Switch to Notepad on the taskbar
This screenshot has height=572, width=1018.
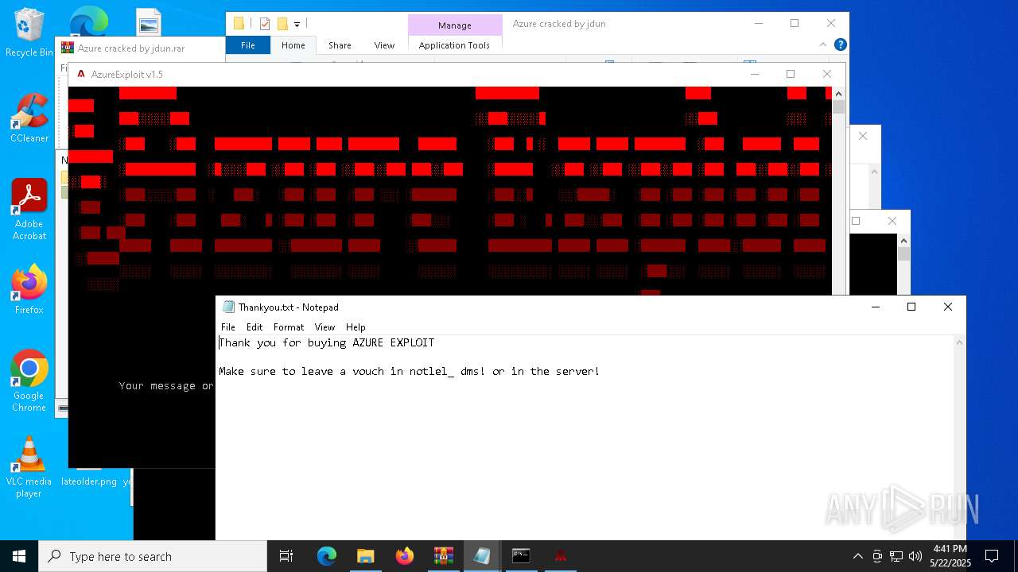click(x=482, y=556)
